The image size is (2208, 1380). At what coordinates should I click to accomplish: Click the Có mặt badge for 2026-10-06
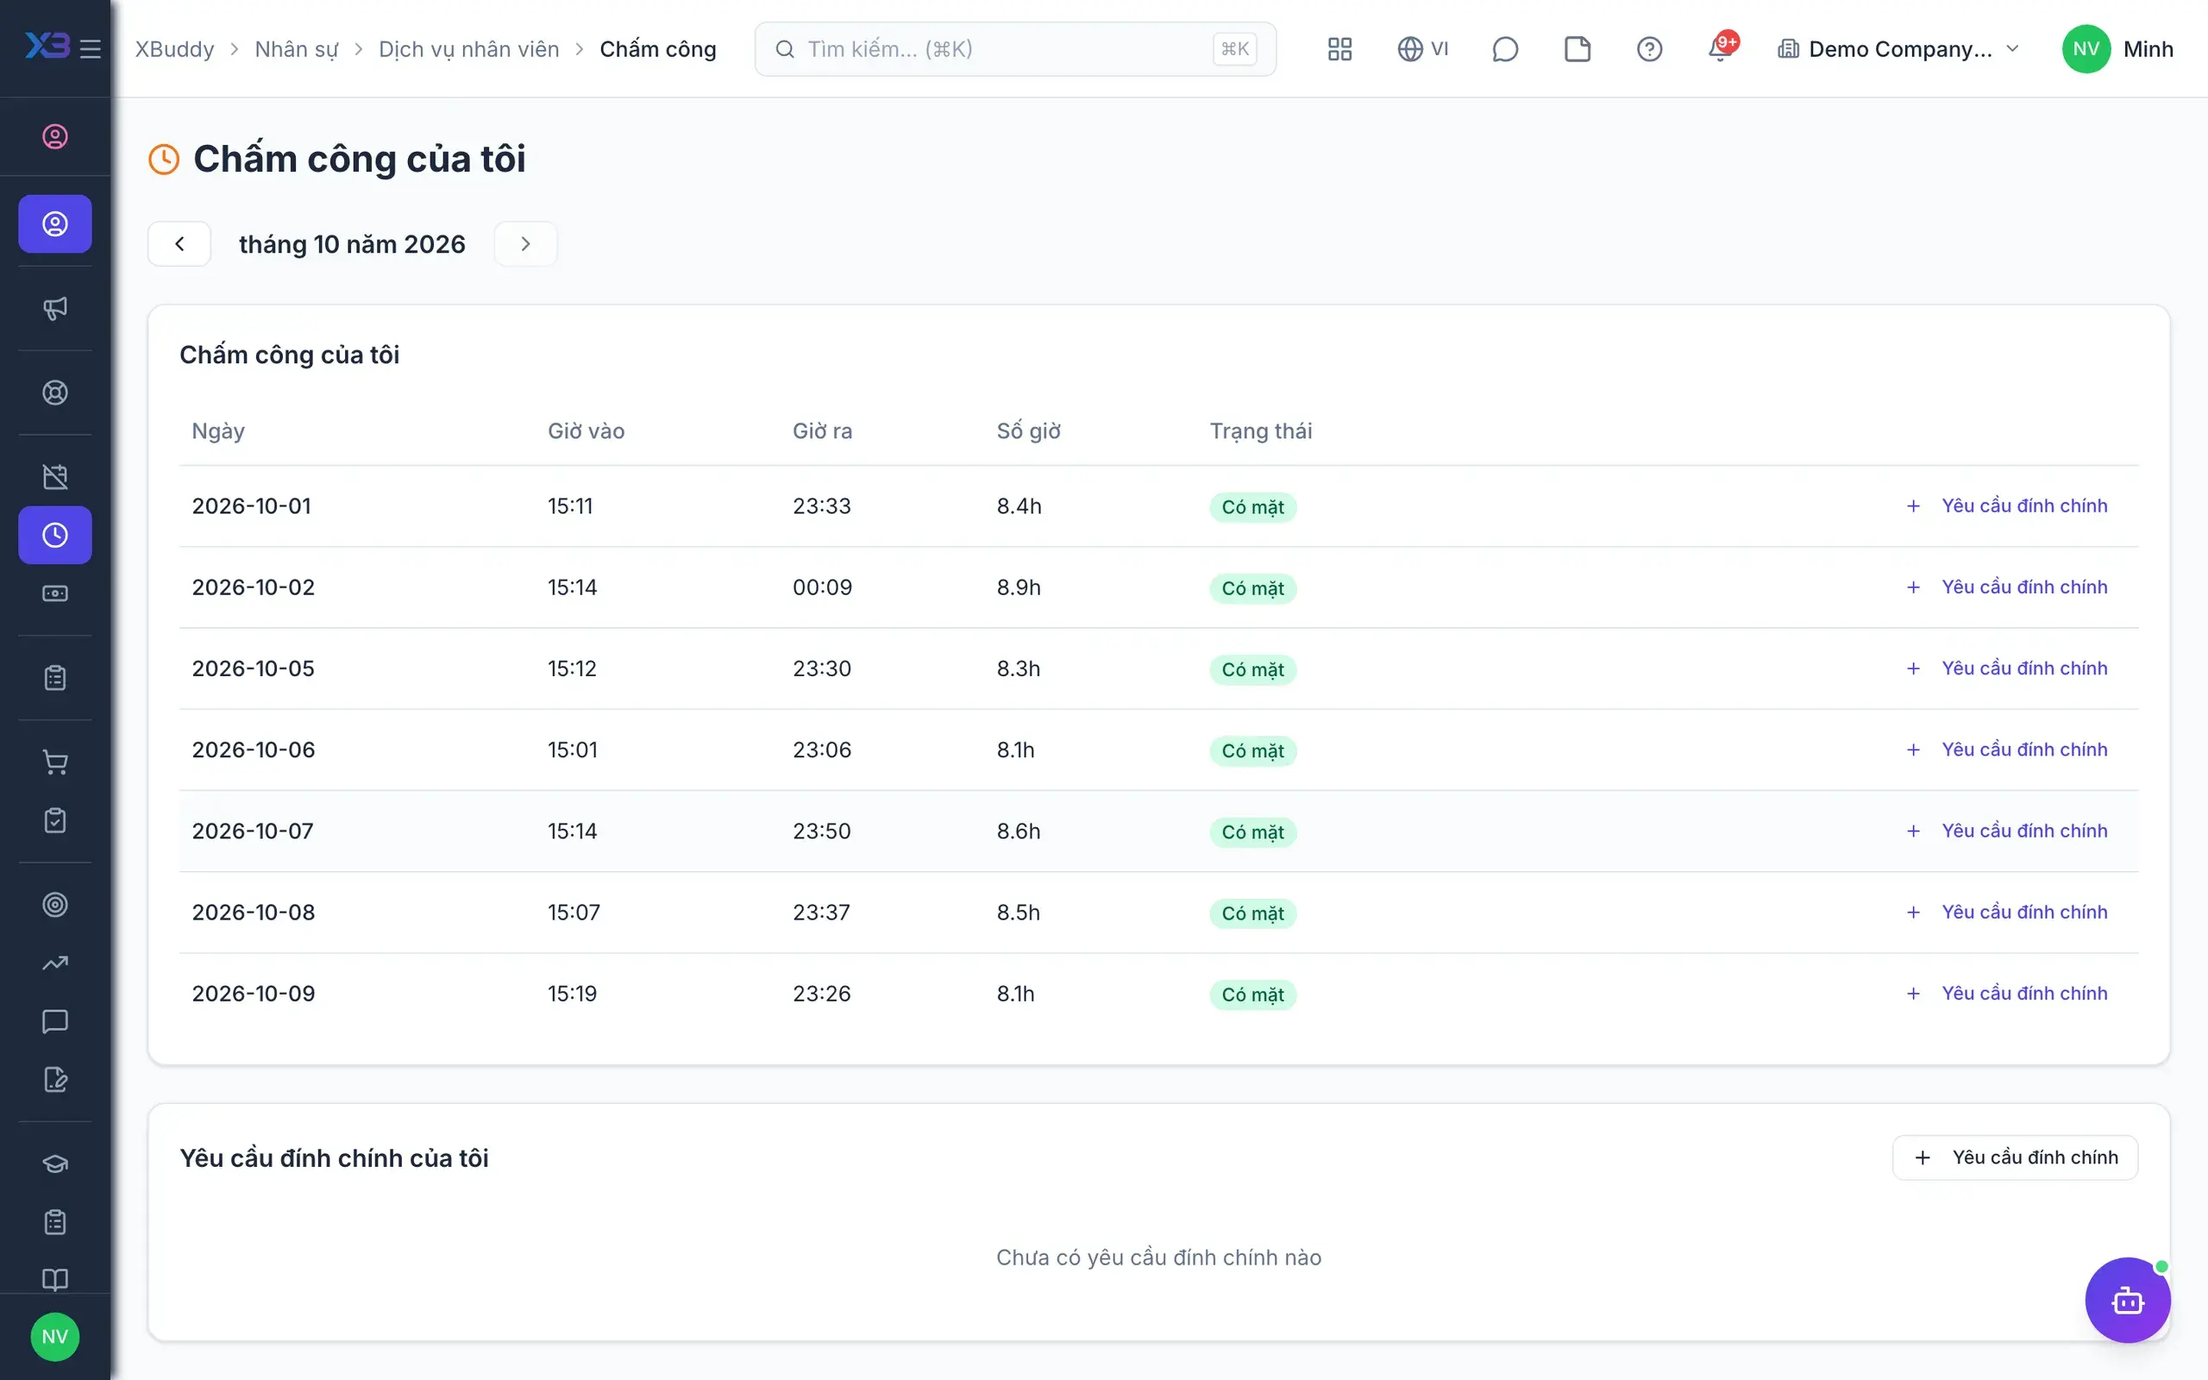click(1252, 750)
